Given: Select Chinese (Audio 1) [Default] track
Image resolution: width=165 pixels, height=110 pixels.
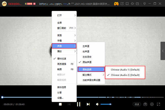Looking at the screenshot, I should click(x=125, y=70).
